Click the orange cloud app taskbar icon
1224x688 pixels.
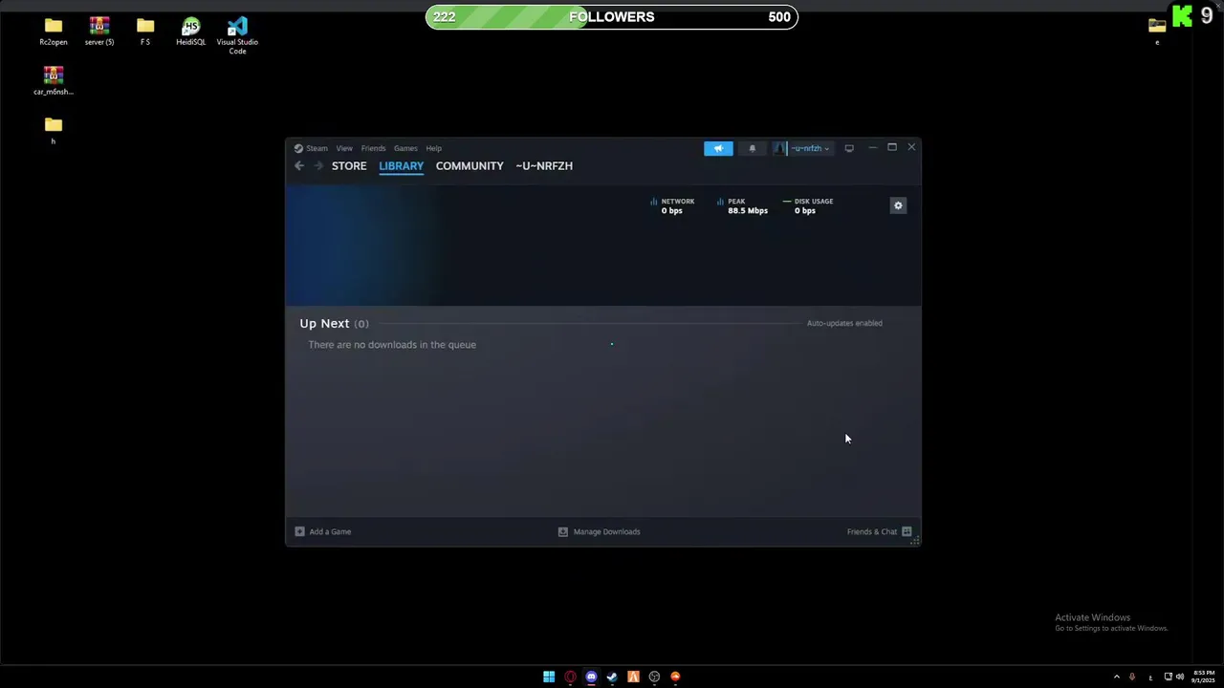pos(675,677)
